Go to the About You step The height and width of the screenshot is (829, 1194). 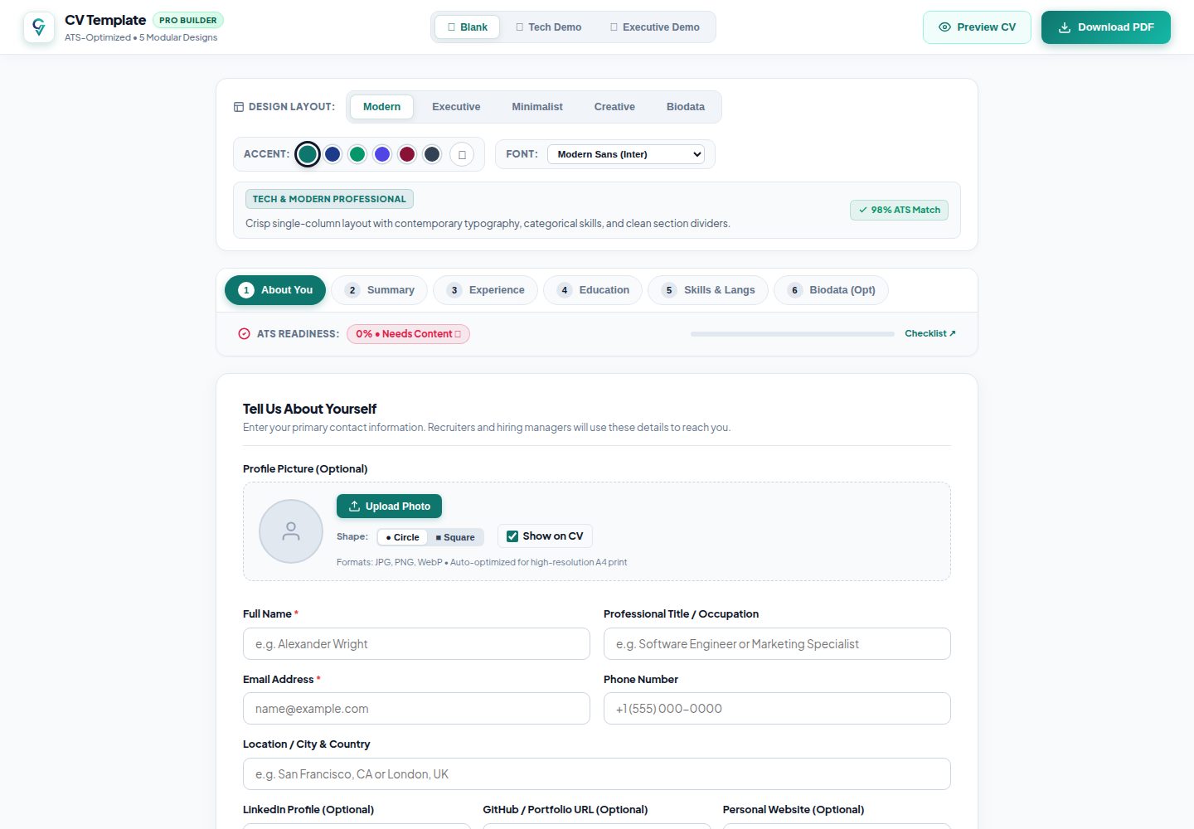[x=275, y=290]
